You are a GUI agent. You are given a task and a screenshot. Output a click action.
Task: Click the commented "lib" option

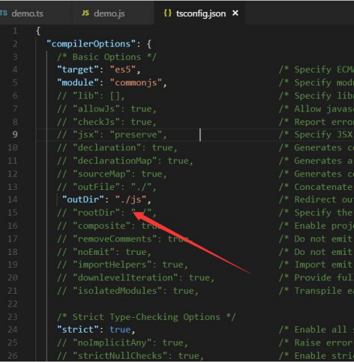[91, 96]
